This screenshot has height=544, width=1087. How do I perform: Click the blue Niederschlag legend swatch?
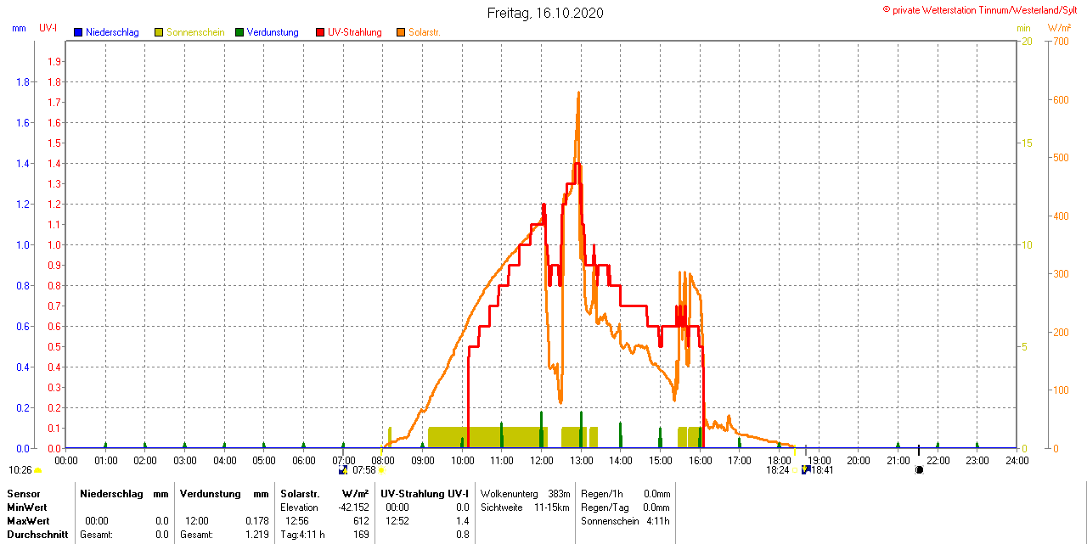pos(78,32)
